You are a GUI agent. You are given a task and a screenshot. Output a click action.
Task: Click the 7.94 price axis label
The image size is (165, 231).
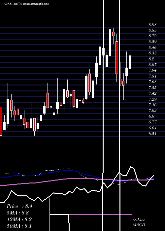point(152,70)
